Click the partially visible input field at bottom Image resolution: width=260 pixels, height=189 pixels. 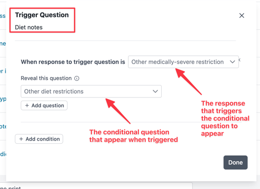coord(96,186)
